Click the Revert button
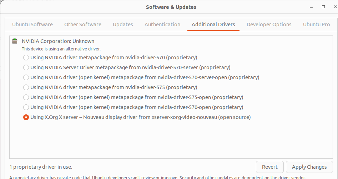This screenshot has width=338, height=179. tap(270, 167)
